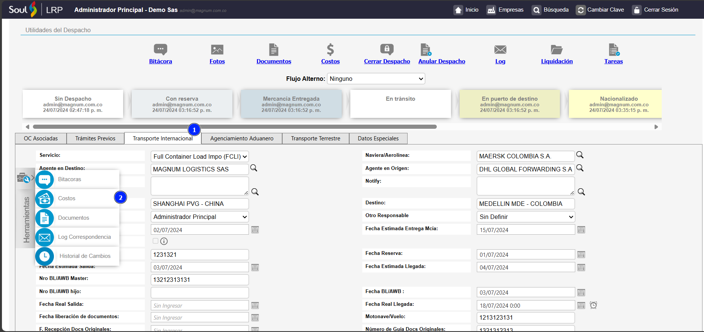704x332 pixels.
Task: Click the Anular Despacho link
Action: click(x=442, y=61)
